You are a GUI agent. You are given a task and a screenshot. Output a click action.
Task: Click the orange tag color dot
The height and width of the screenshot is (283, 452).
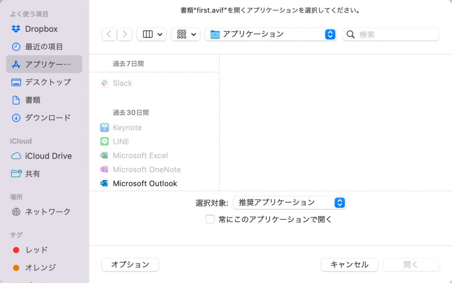click(x=16, y=268)
